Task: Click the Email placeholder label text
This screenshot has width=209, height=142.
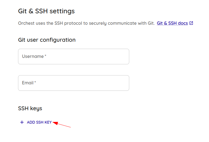Action: [28, 83]
